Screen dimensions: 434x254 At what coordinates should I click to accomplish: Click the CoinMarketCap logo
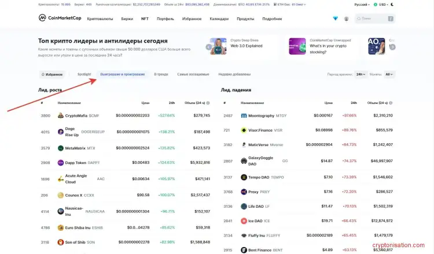click(x=60, y=18)
